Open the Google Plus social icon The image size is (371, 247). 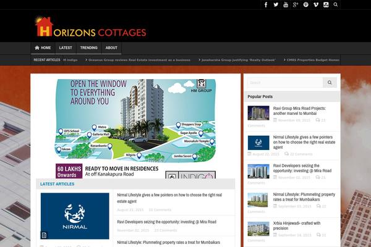pos(296,5)
